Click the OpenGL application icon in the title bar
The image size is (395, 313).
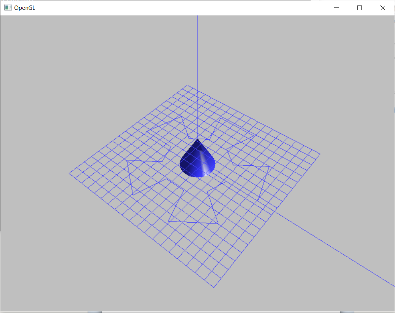(x=7, y=7)
